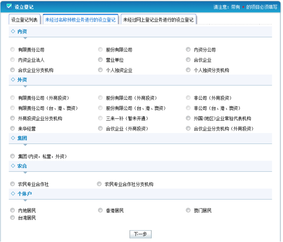283x242 pixels.
Task: Choose the 内资企业法人 option
Action: [x=13, y=60]
